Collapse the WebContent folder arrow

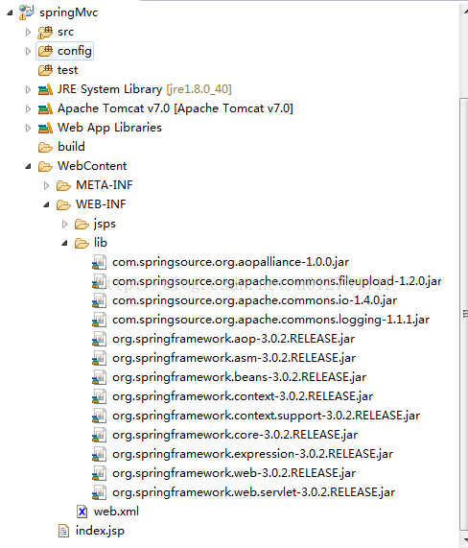coord(28,167)
